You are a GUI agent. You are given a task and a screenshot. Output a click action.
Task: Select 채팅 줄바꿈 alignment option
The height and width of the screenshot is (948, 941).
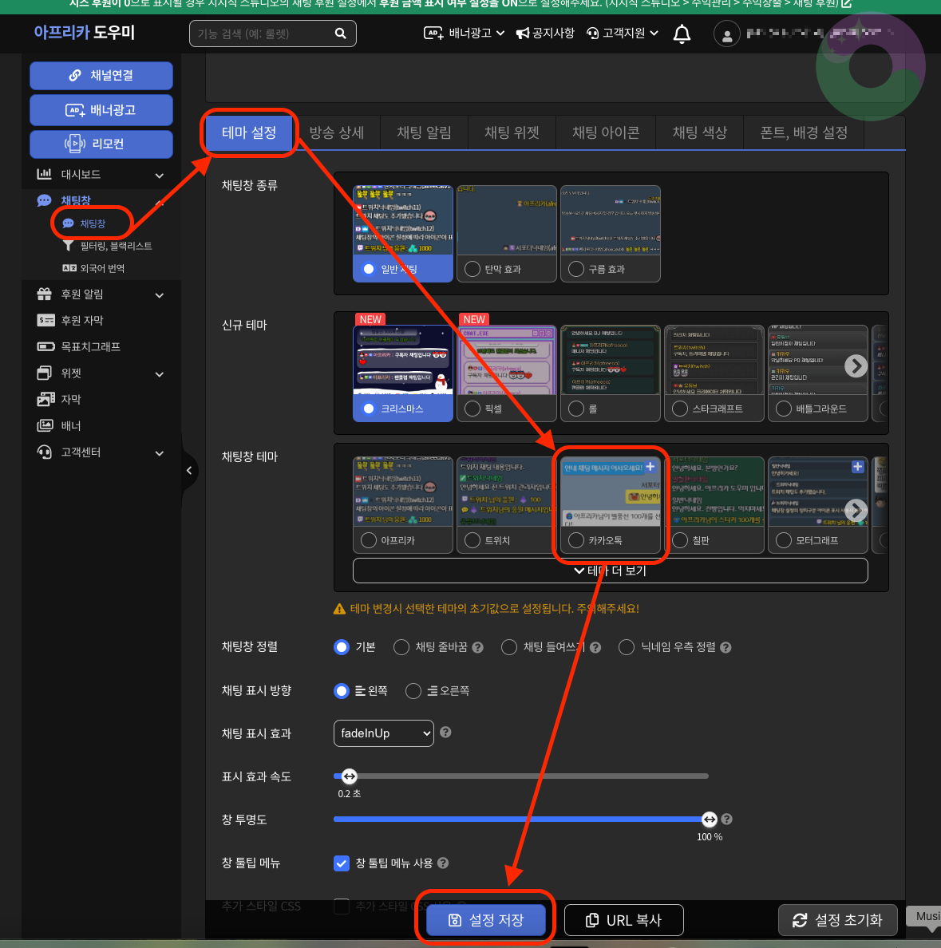point(401,647)
